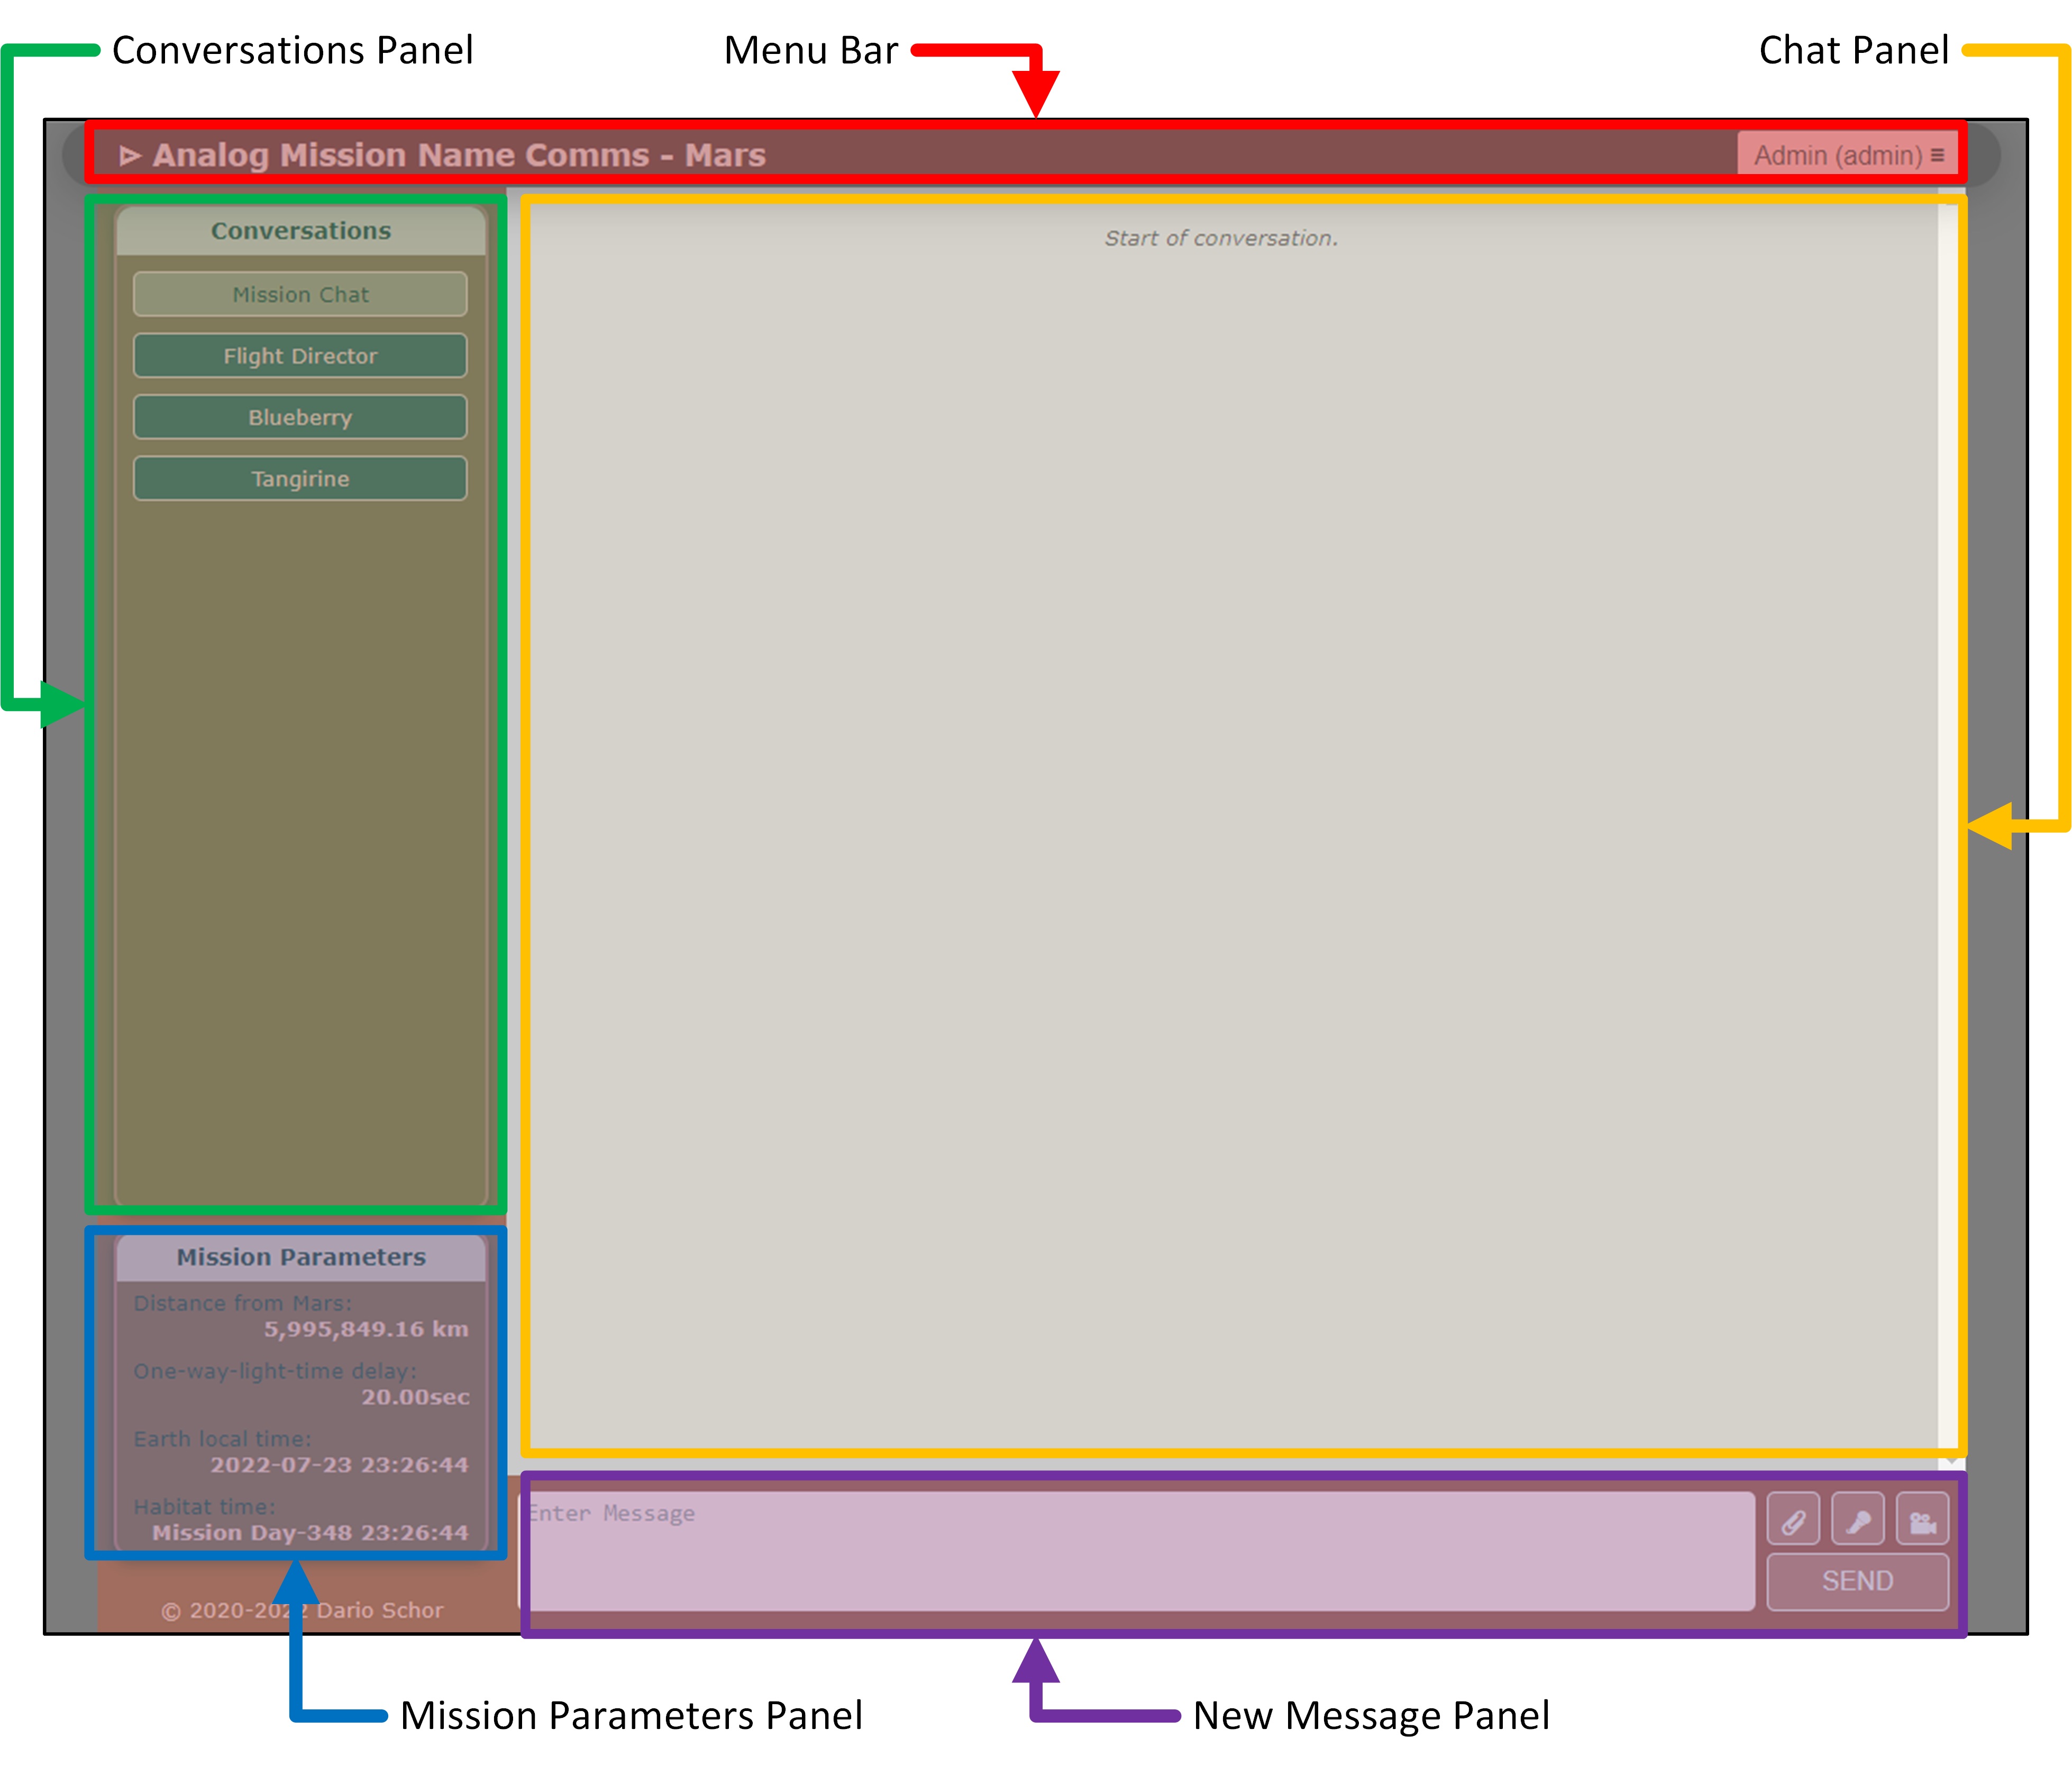The image size is (2072, 1766).
Task: Click the Analog Mission Name Comms - Mars title
Action: [459, 155]
